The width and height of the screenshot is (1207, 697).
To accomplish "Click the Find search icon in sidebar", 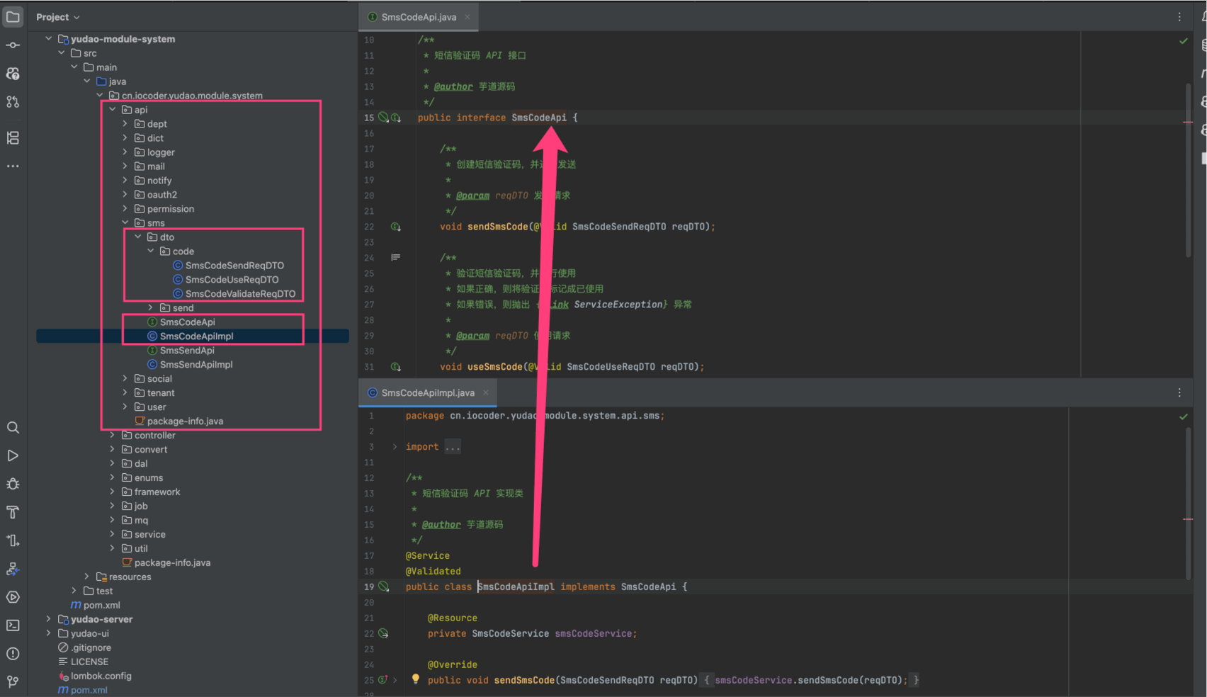I will (13, 428).
